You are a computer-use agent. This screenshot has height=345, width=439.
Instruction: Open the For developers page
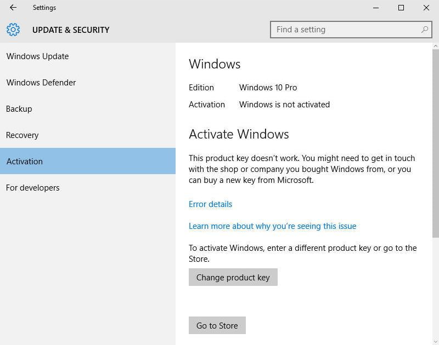[88, 187]
